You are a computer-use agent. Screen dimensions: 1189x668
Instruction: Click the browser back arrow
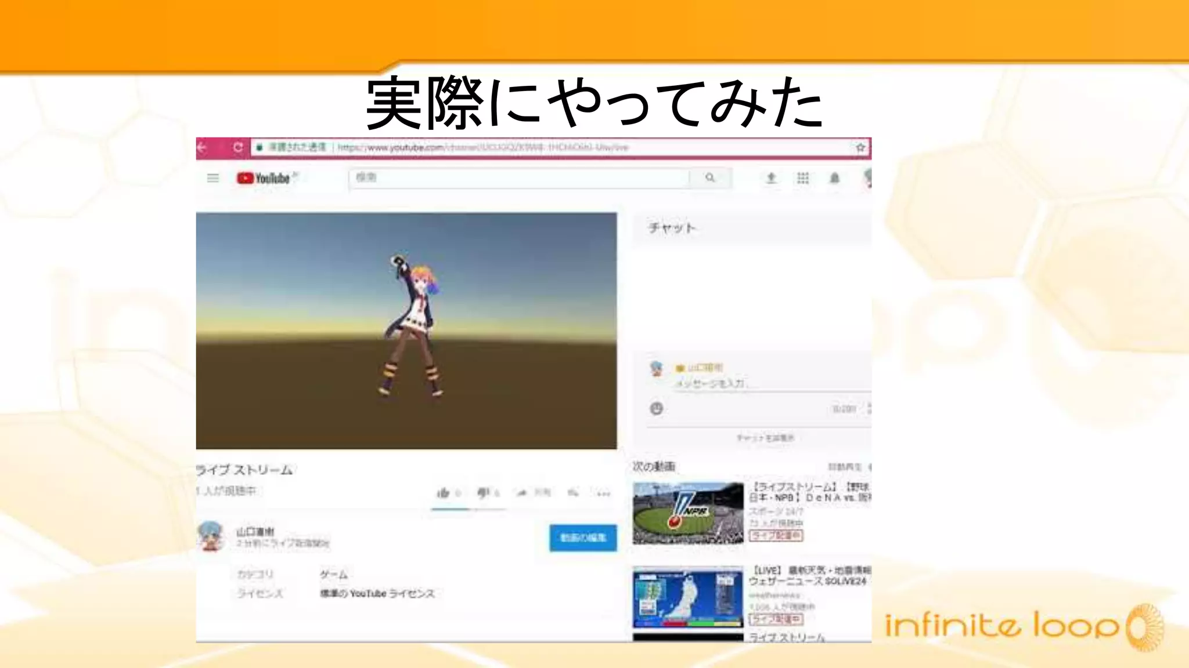tap(201, 148)
